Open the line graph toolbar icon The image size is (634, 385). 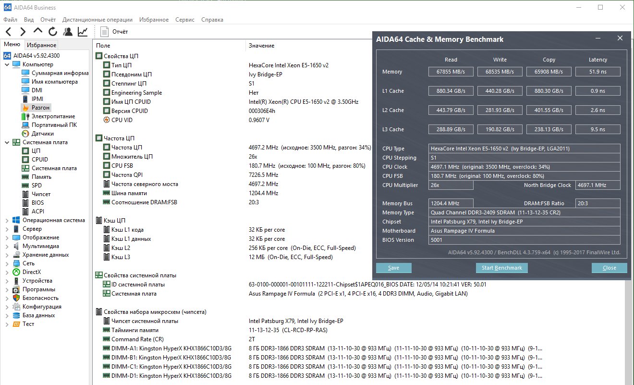[x=83, y=32]
